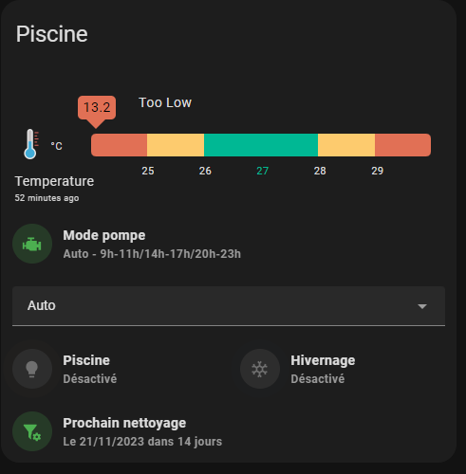The height and width of the screenshot is (474, 466).
Task: Click the right yellow bar segment
Action: click(346, 145)
